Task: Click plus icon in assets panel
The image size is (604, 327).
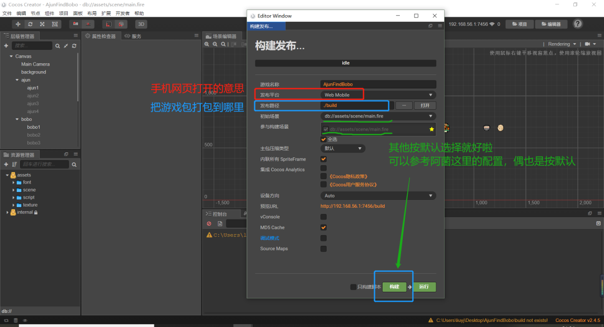Action: pyautogui.click(x=6, y=164)
